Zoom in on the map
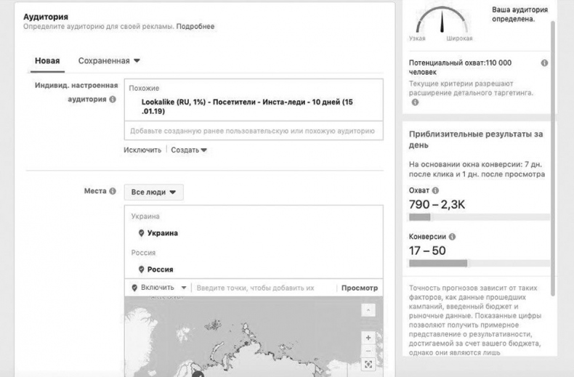This screenshot has height=377, width=574. coord(368,338)
